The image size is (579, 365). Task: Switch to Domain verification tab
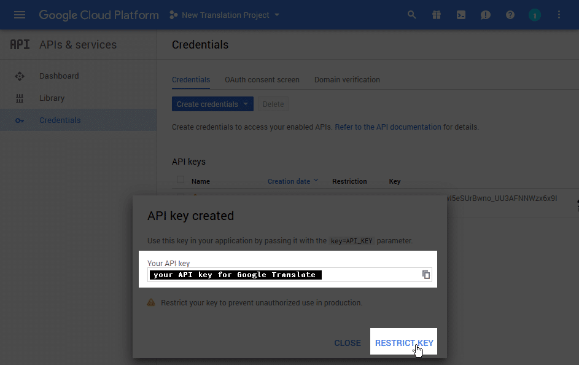(347, 80)
